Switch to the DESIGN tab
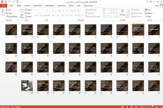163x108 pixels. click(27, 6)
